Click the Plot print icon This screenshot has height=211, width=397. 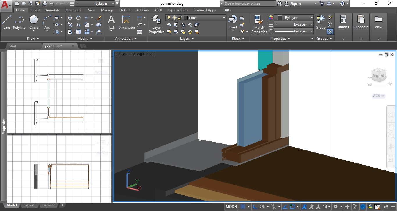pos(44,3)
